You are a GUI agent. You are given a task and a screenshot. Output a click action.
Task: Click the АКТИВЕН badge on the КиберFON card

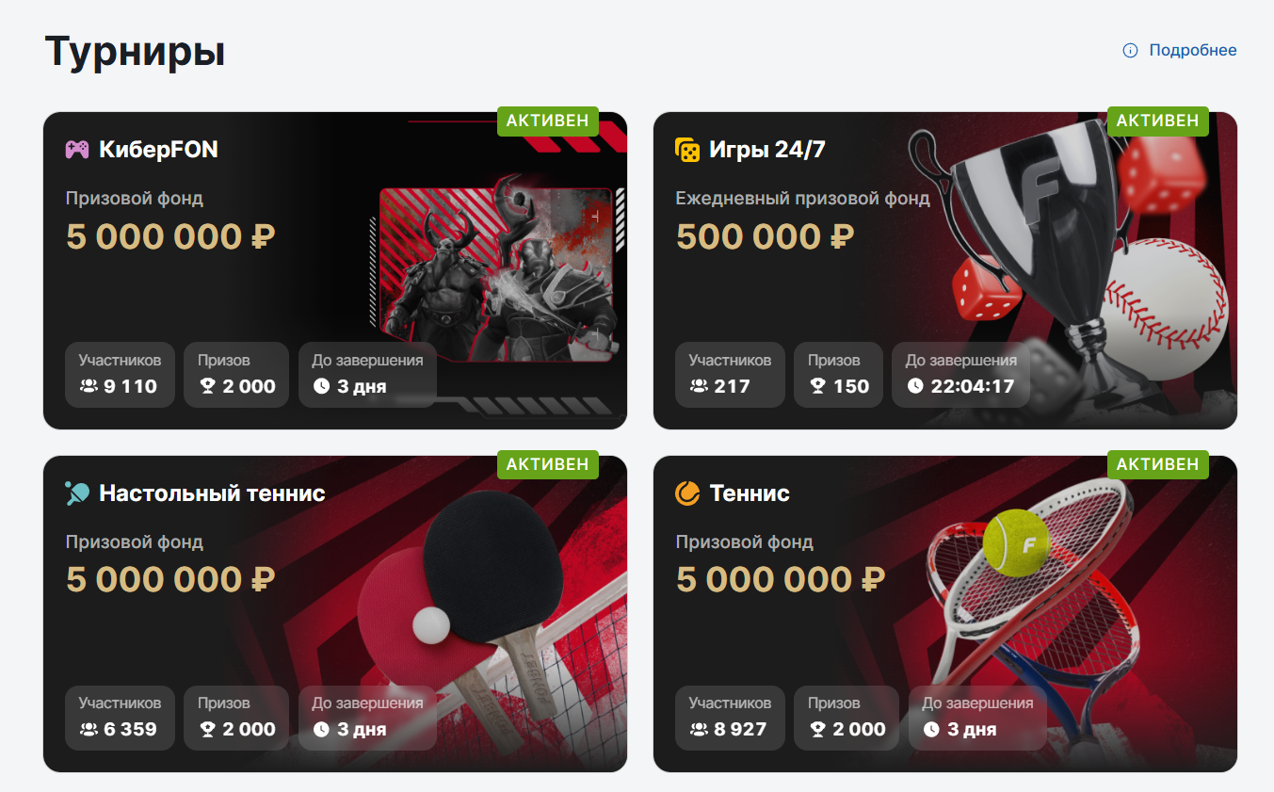click(547, 121)
